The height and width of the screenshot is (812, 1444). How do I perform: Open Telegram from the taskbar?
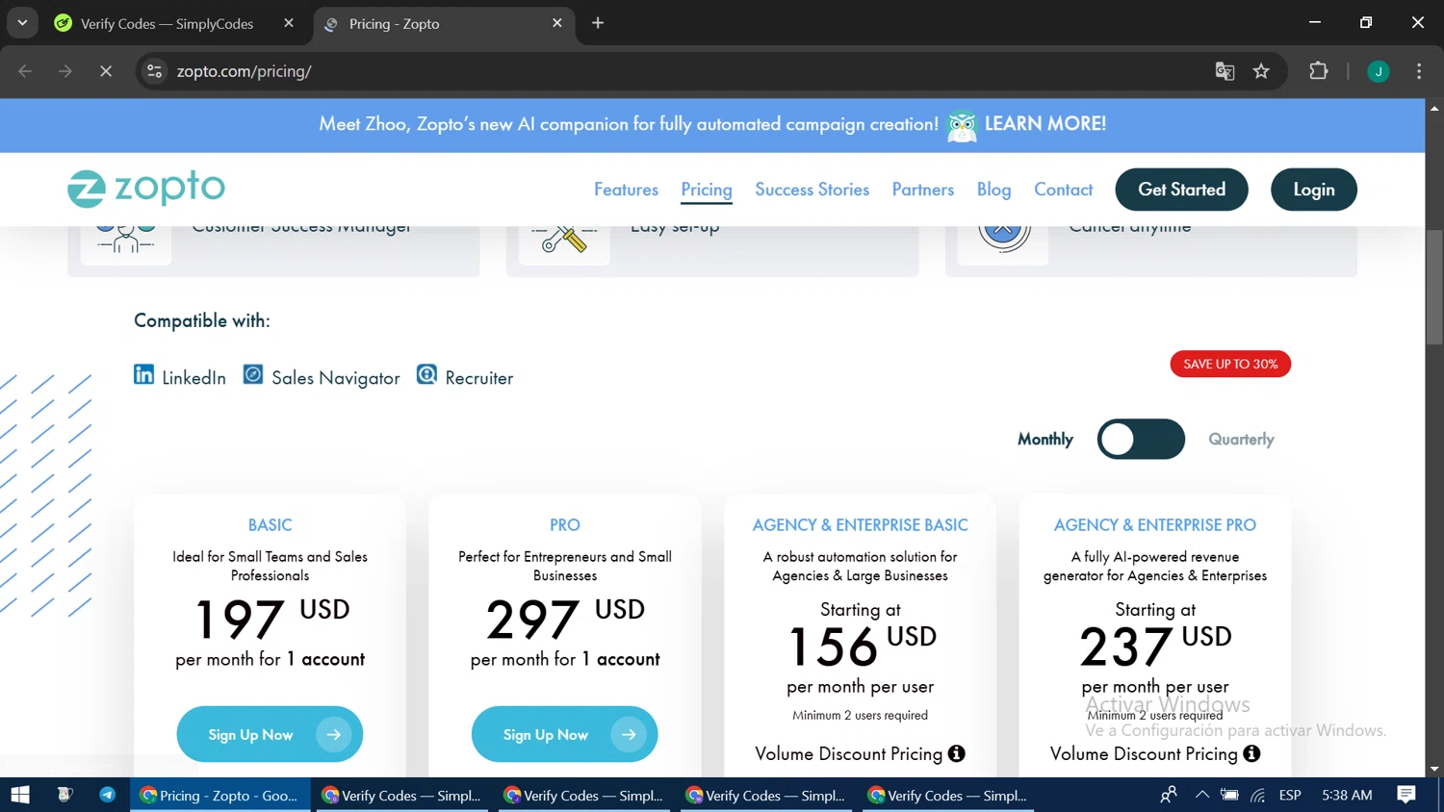[107, 795]
